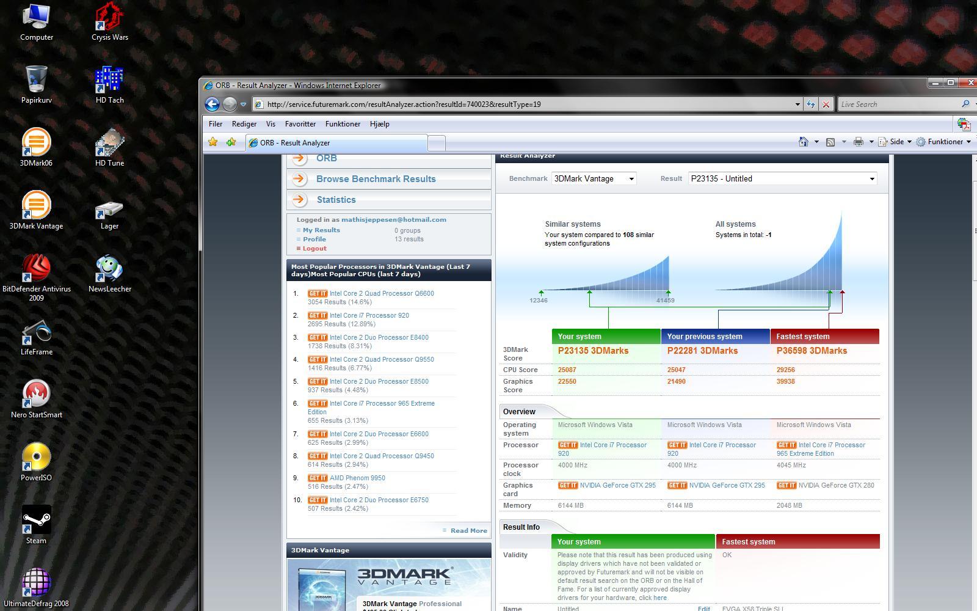Image resolution: width=977 pixels, height=611 pixels.
Task: Open Crysis Wars desktop shortcut
Action: coord(110,21)
